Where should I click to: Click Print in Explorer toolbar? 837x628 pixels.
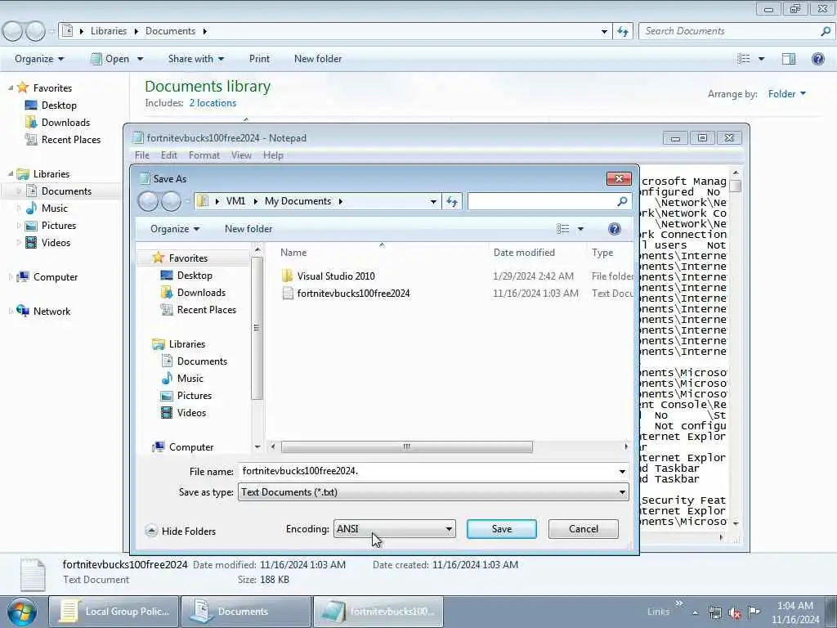(x=259, y=59)
